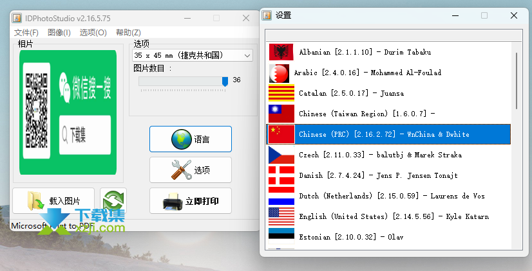Click the Albanian flag icon

click(x=281, y=52)
